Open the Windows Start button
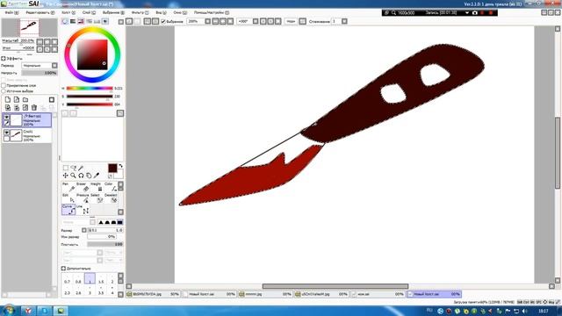This screenshot has width=562, height=316. pos(8,310)
